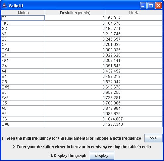
Task: Select the C4 Hertz cell 261.022
Action: tap(134, 45)
